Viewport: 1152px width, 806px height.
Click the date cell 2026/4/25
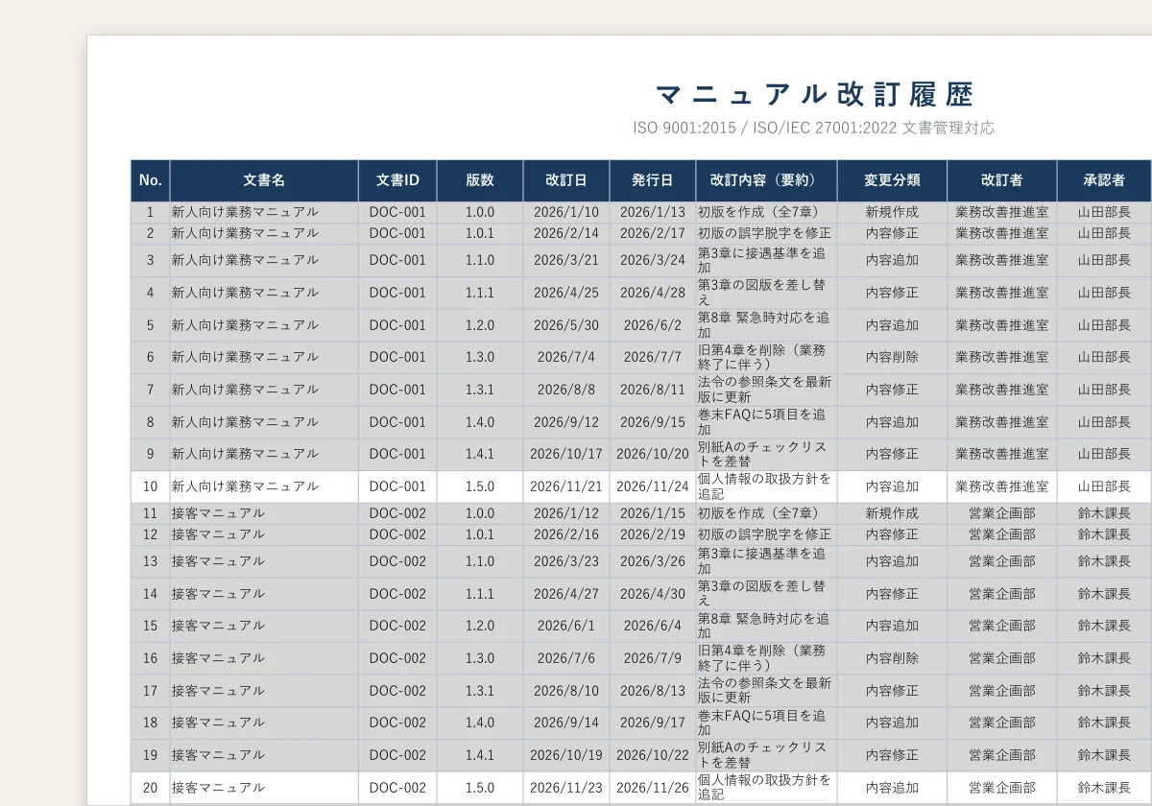pyautogui.click(x=566, y=293)
